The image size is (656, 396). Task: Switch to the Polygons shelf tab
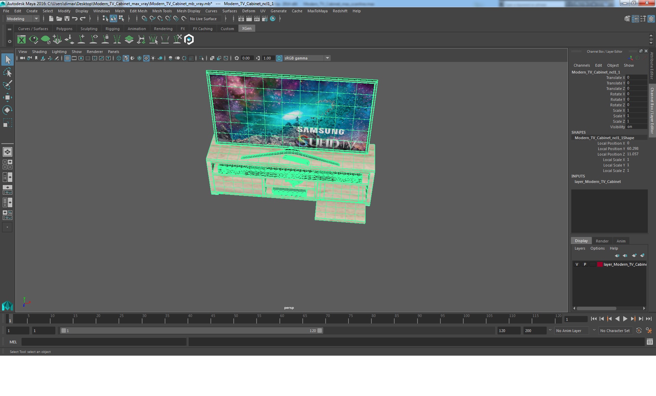point(64,29)
